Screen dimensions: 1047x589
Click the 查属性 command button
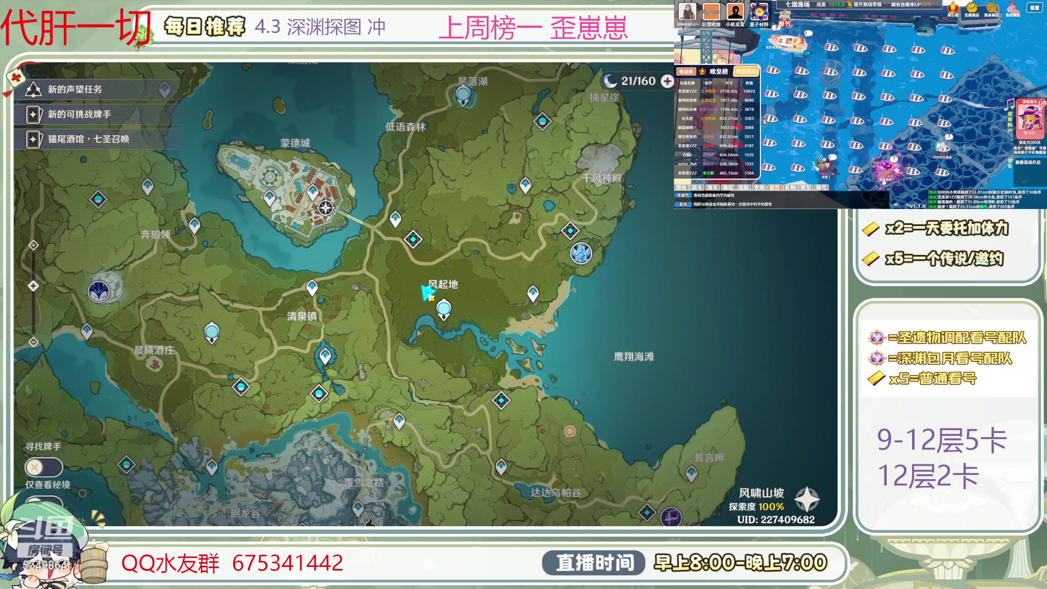(683, 196)
